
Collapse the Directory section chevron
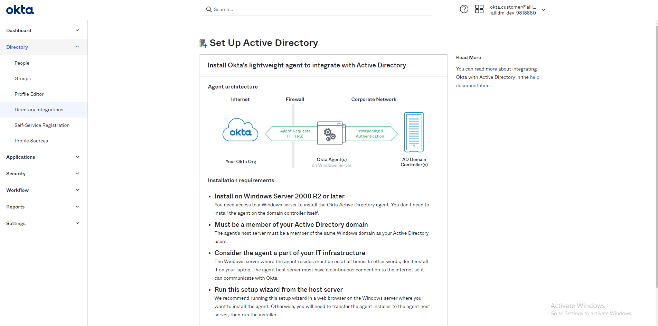77,47
